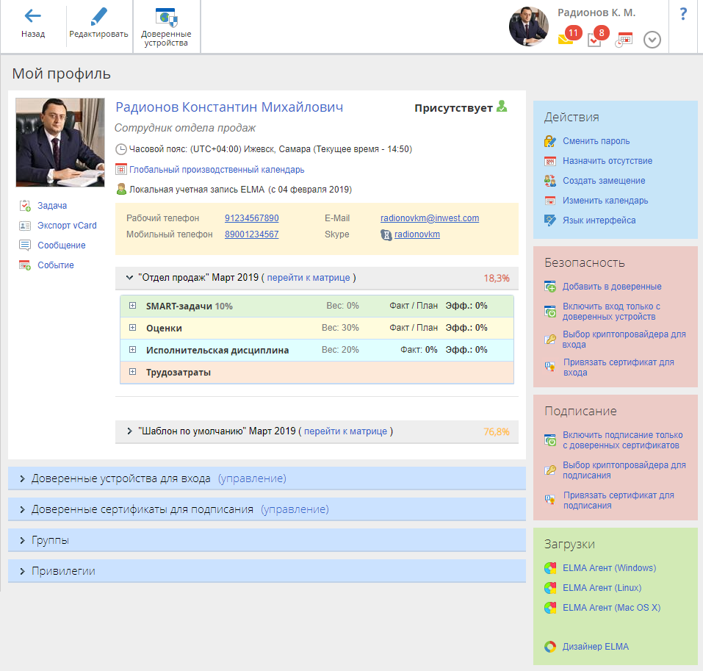
Task: Click the help question mark icon
Action: 683,14
